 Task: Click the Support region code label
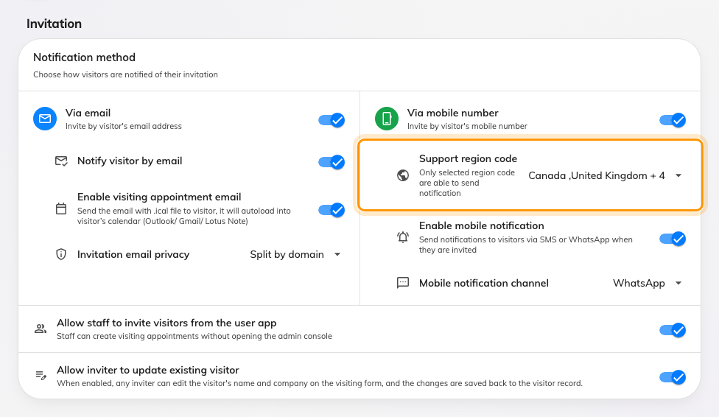[469, 158]
